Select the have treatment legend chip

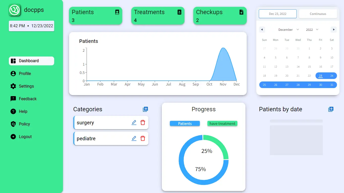(x=222, y=123)
